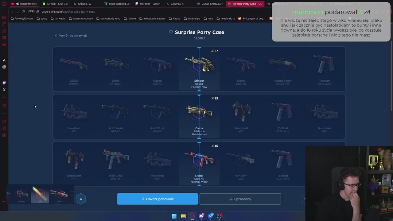The height and width of the screenshot is (221, 393).
Task: Open sidebar three-dots more icon
Action: [x=4, y=208]
